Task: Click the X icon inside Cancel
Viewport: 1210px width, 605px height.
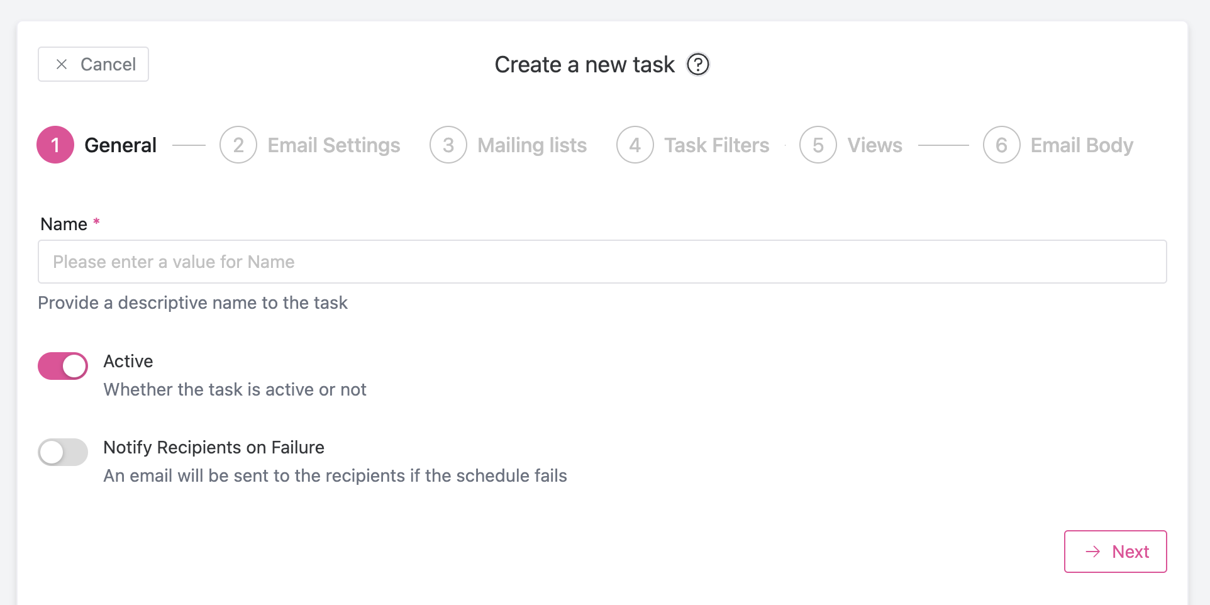Action: (62, 64)
